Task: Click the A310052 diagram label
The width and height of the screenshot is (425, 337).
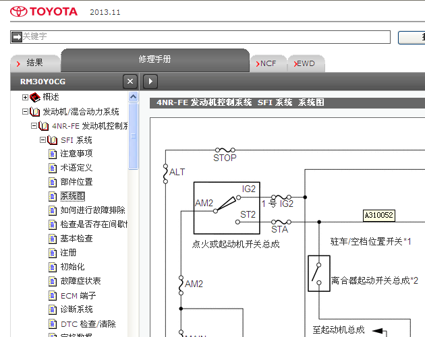Action: coord(379,216)
